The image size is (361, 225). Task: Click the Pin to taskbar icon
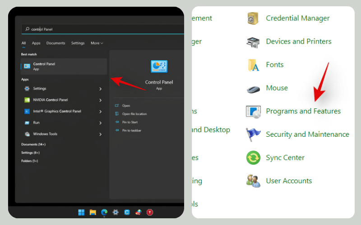pos(117,130)
